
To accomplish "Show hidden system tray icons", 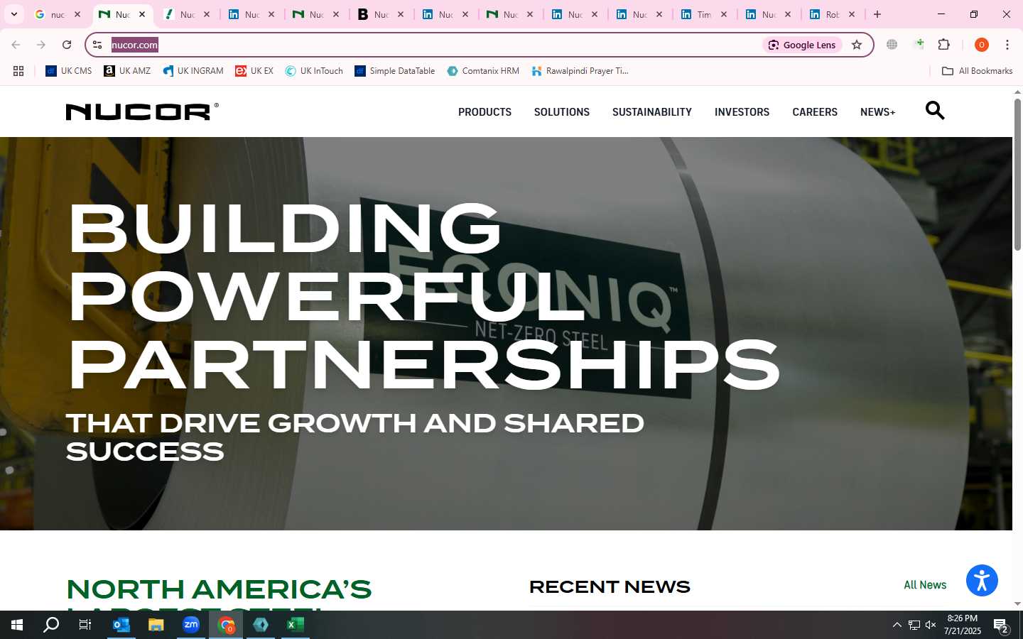I will coord(897,625).
